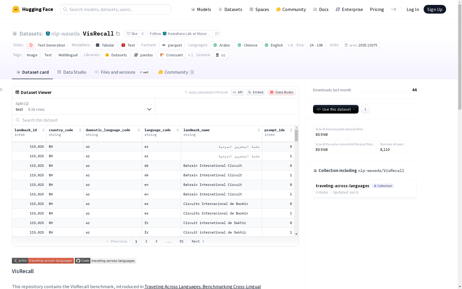462x289 pixels.
Task: Open the API button in Dataset Viewer
Action: click(238, 92)
